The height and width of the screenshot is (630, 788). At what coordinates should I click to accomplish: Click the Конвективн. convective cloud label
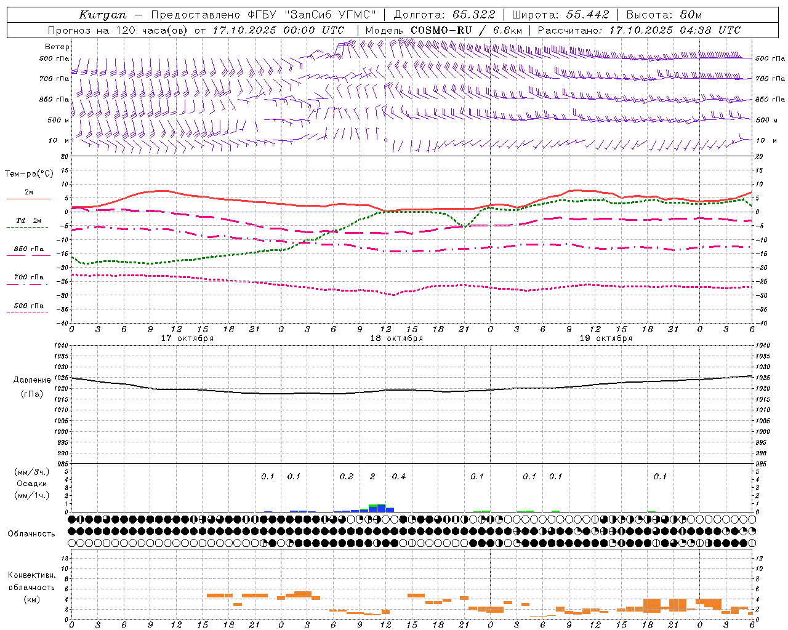coord(32,575)
